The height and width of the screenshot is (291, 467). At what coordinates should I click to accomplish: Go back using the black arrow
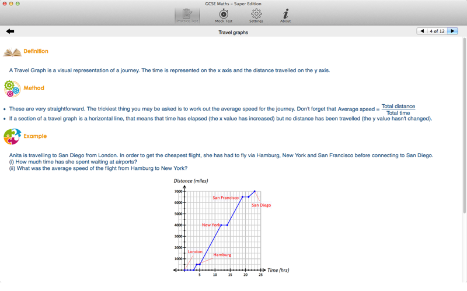(x=10, y=31)
